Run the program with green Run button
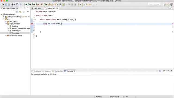 (x=29, y=4)
